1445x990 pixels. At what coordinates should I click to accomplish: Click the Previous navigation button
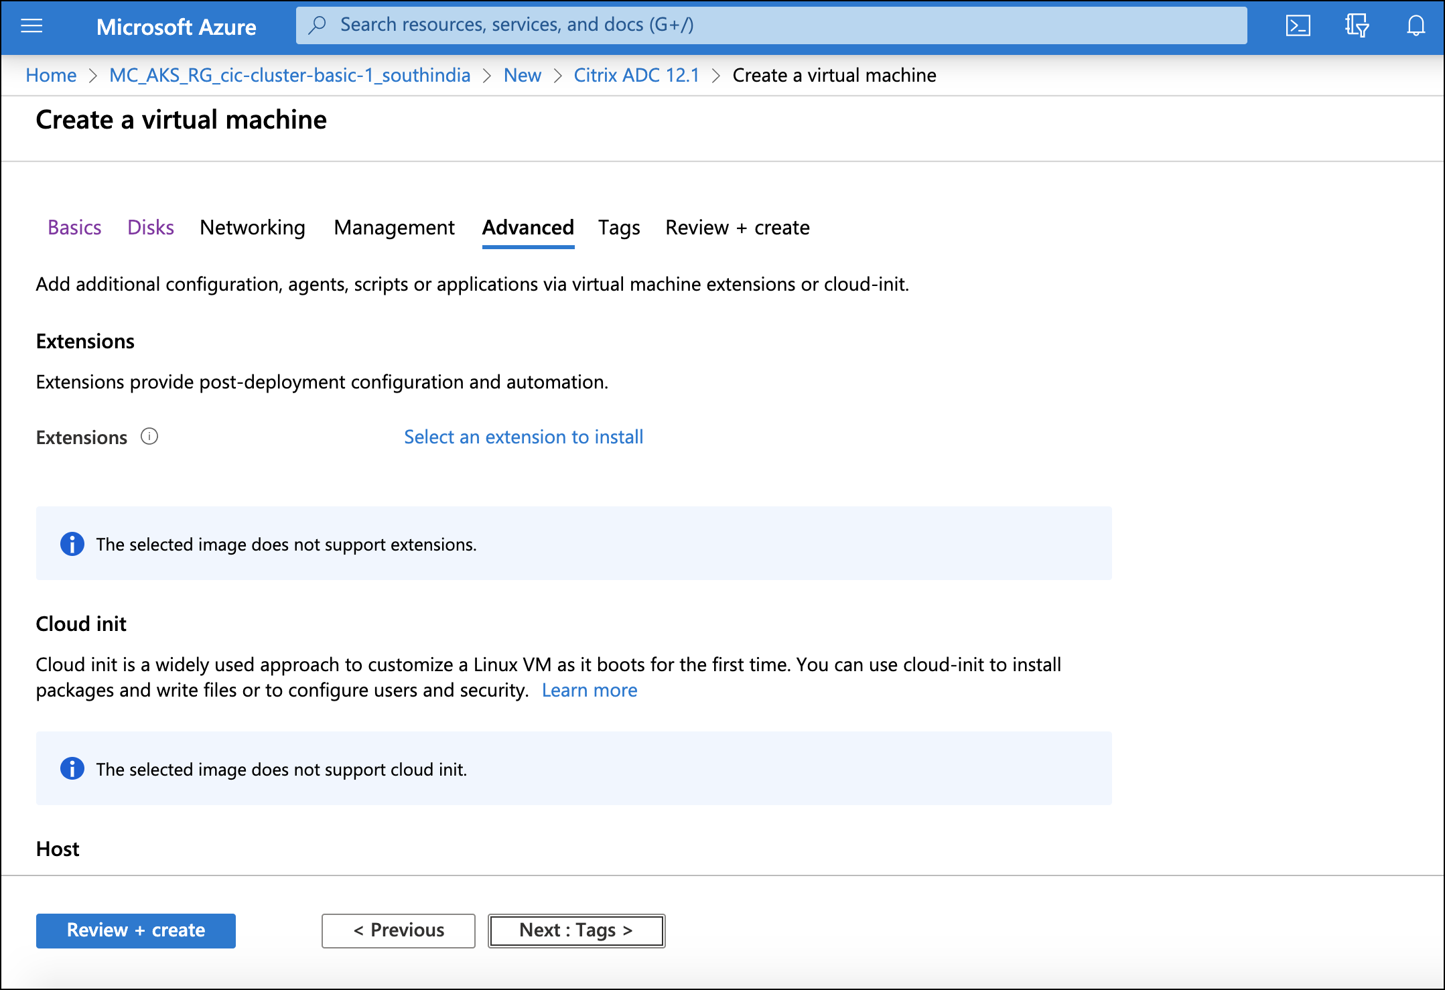(x=399, y=930)
